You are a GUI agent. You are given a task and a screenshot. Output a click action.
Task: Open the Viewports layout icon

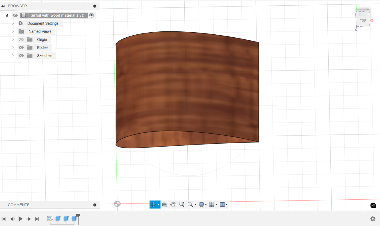(222, 204)
